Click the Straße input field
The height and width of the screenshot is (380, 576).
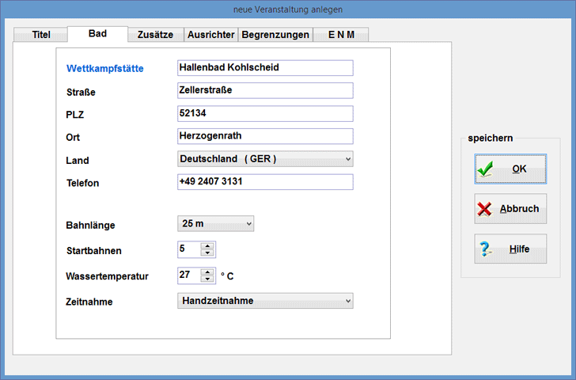[265, 90]
